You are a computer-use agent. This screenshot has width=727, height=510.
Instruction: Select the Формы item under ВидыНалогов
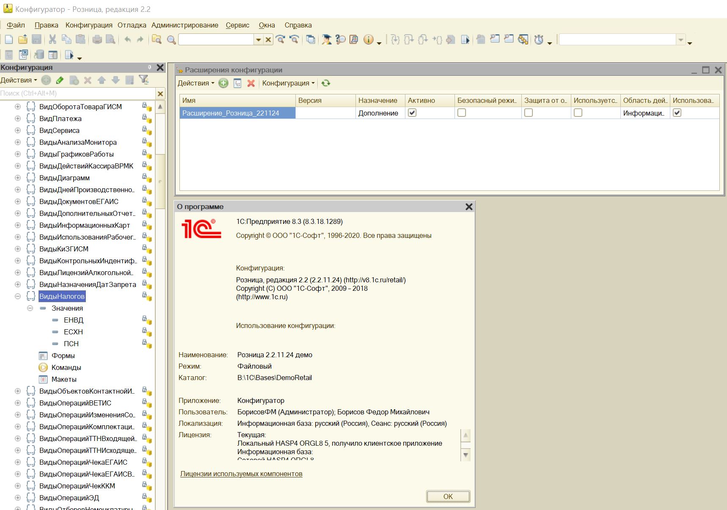[63, 356]
